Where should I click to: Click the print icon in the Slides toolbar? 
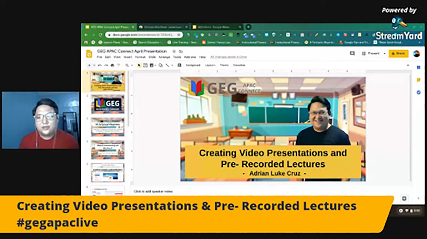pyautogui.click(x=112, y=65)
